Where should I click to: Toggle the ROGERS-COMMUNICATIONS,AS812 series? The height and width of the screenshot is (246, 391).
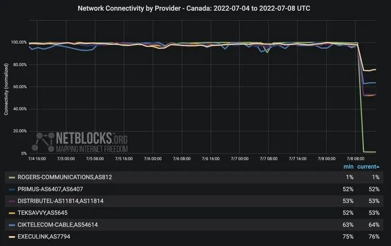point(64,177)
